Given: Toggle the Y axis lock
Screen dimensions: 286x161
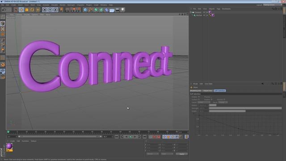Looking at the screenshot, I should [x=50, y=10].
